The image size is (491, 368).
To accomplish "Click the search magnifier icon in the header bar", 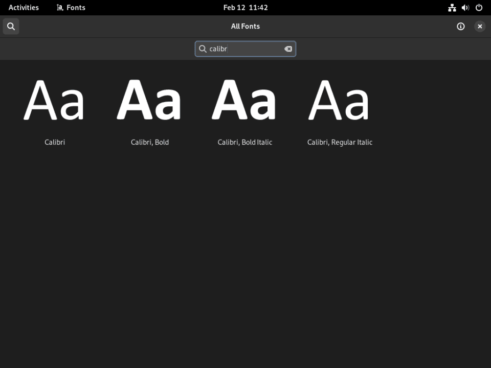I will click(11, 26).
